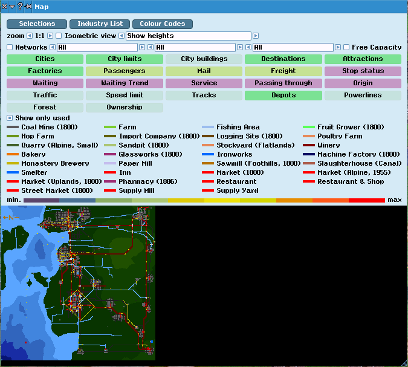Pin the Map window with pushpin icon
This screenshot has width=408, height=367.
28,7
